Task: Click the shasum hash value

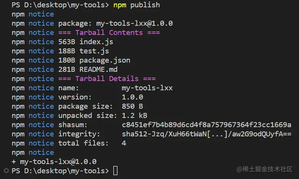Action: coord(207,125)
